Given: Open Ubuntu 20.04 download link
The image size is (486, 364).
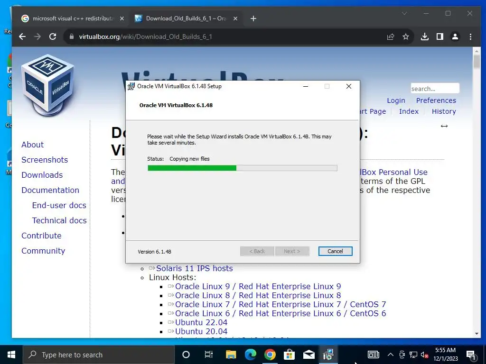Looking at the screenshot, I should 201,331.
